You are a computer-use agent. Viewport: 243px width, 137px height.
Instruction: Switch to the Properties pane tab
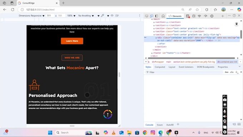pos(223,67)
